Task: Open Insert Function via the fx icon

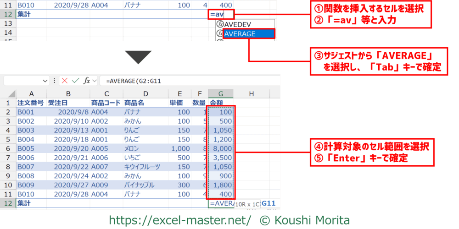Action: tap(86, 81)
